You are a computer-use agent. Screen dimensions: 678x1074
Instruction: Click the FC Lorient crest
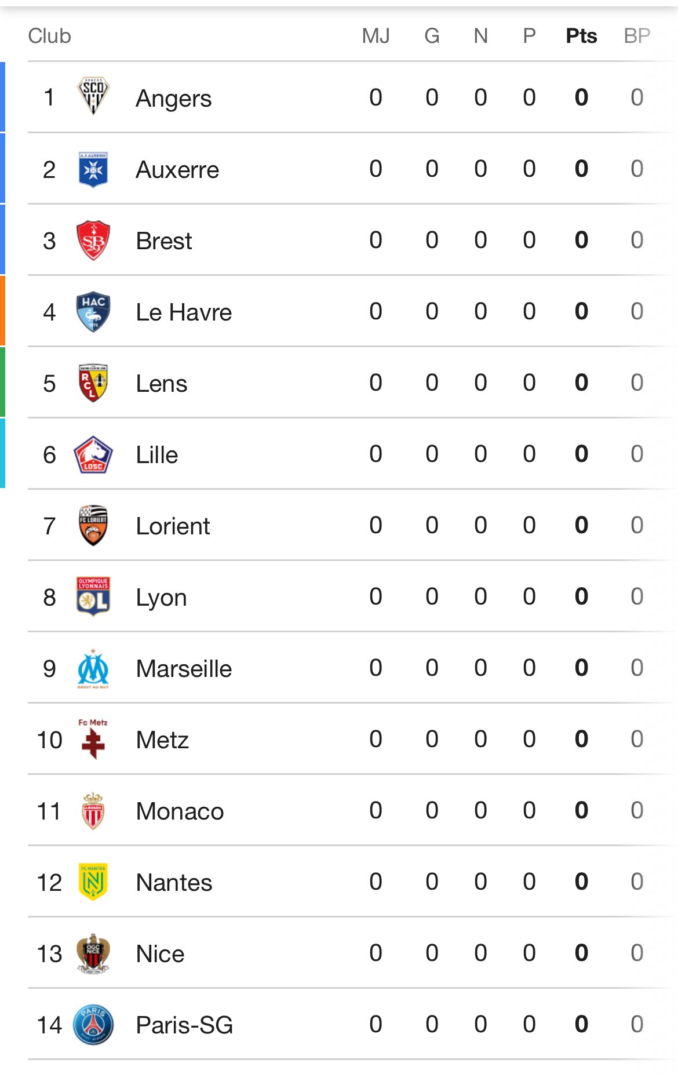(93, 525)
